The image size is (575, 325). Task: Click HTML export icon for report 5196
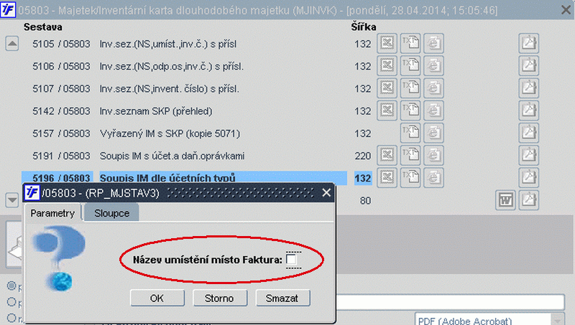coord(433,177)
